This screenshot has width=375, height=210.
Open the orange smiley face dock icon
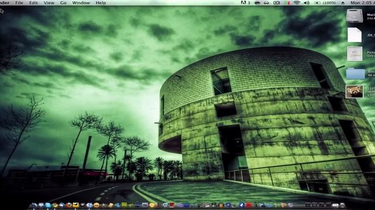coord(96,205)
